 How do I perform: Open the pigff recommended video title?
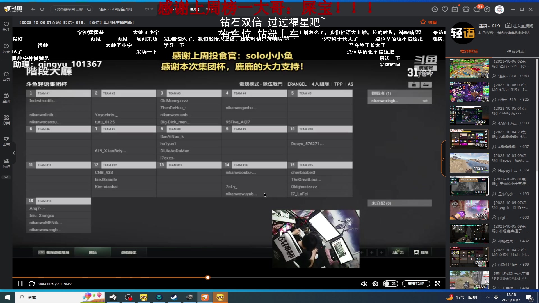point(510,205)
